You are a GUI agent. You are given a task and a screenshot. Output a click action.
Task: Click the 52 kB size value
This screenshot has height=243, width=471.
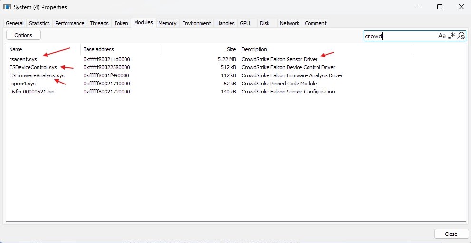230,84
